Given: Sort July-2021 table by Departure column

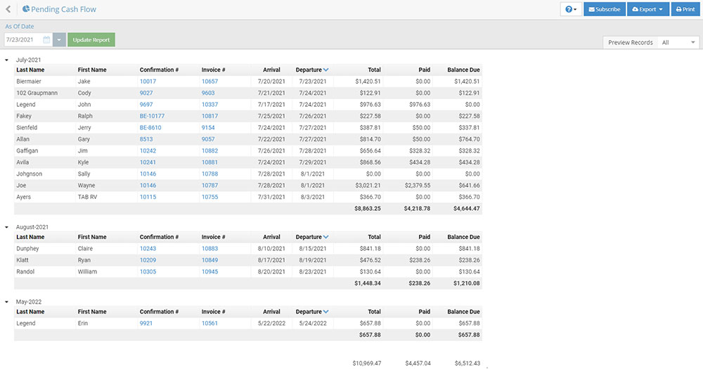Looking at the screenshot, I should 311,70.
